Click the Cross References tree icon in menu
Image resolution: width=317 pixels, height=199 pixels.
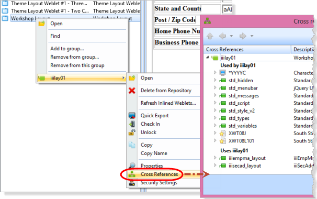tap(132, 174)
